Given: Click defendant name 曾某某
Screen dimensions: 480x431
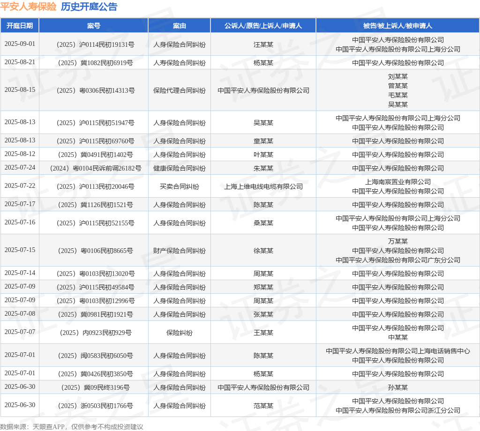Looking at the screenshot, I should coord(397,86).
